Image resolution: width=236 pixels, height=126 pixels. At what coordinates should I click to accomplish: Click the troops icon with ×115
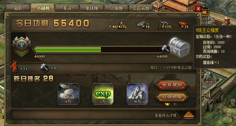click(163, 24)
